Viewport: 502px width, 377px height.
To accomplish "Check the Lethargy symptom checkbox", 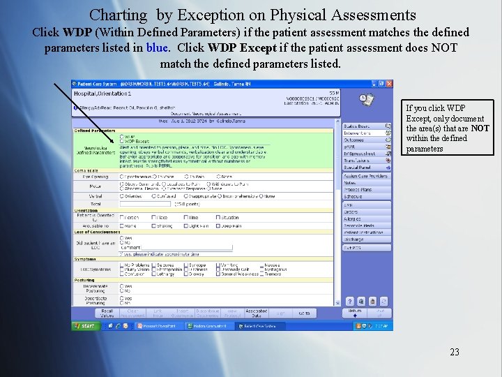I will [153, 274].
